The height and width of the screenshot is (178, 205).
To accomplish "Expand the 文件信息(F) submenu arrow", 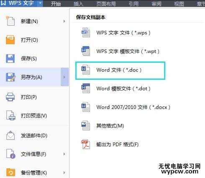I will tap(64, 154).
